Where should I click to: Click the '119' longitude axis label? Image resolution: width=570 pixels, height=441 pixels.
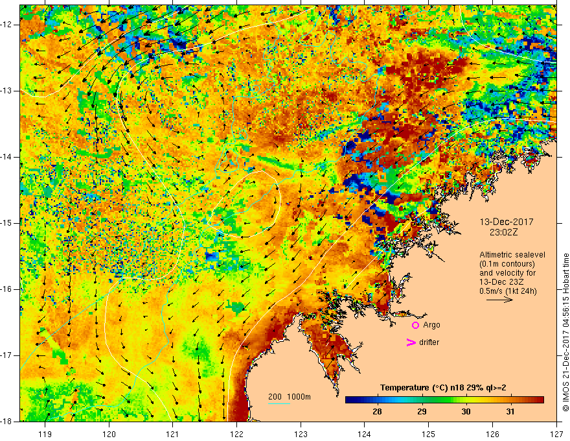[x=45, y=434]
